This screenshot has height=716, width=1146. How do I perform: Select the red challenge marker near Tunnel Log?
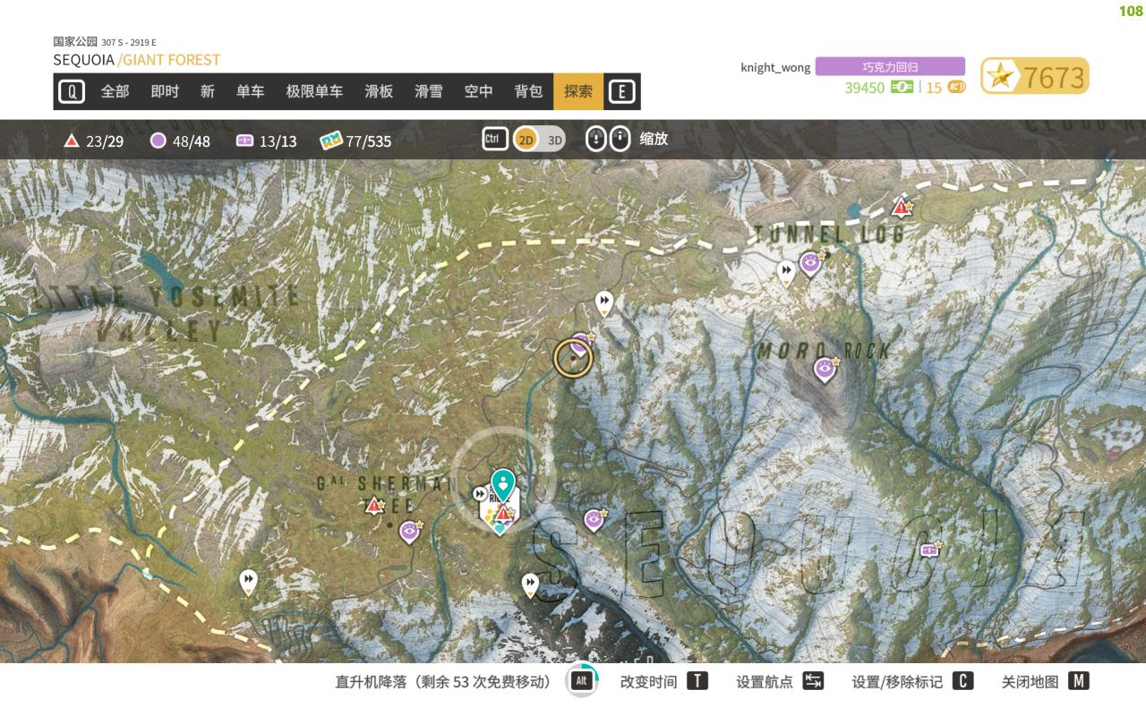coord(901,208)
